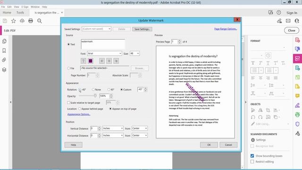Click the Cancel button in watermark dialog
302x170 pixels.
point(228,145)
